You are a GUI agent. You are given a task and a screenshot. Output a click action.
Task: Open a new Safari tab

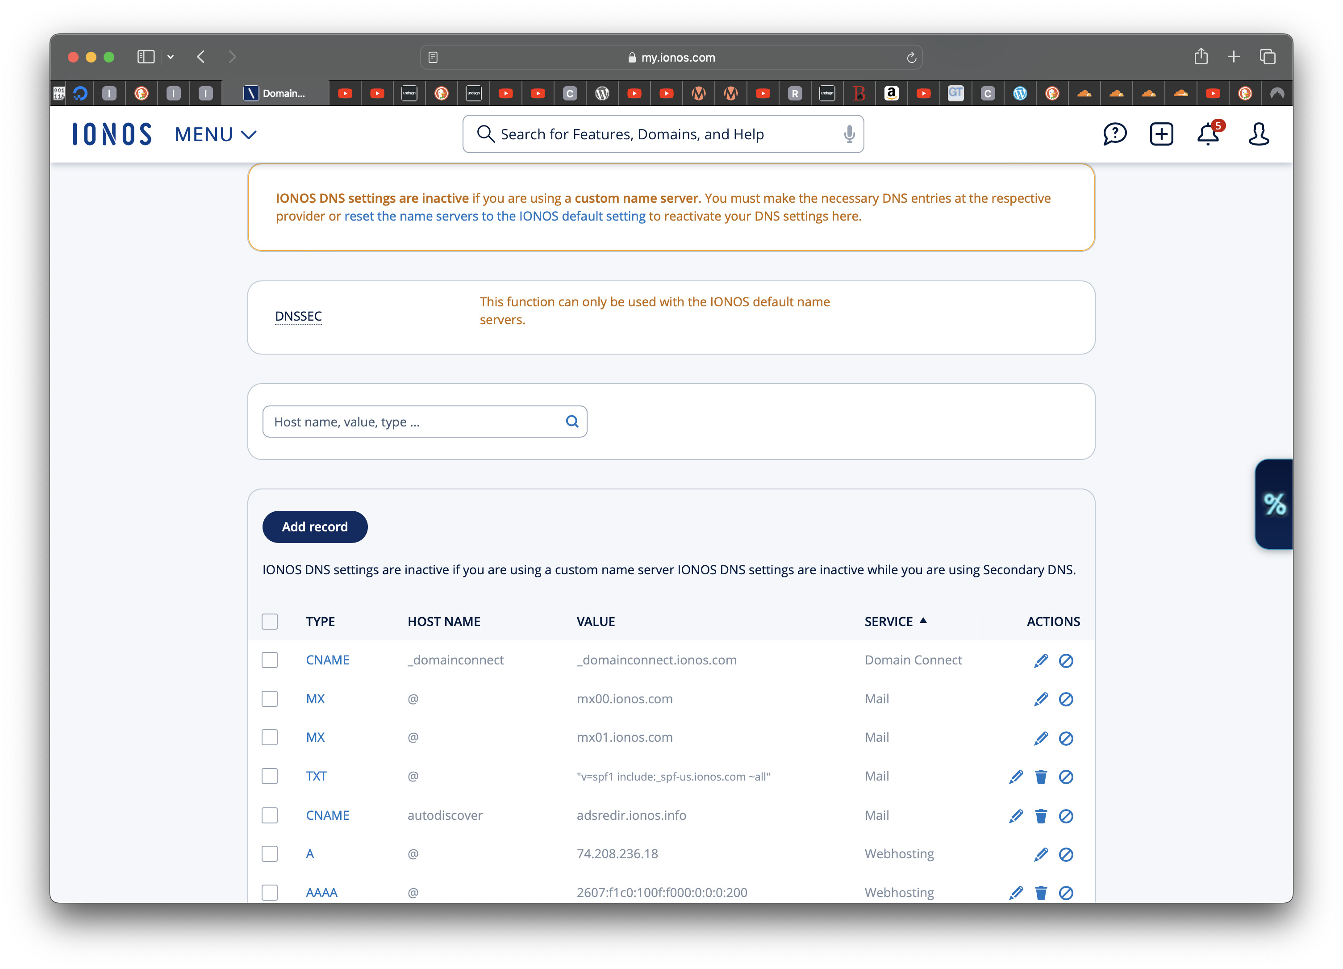tap(1234, 57)
